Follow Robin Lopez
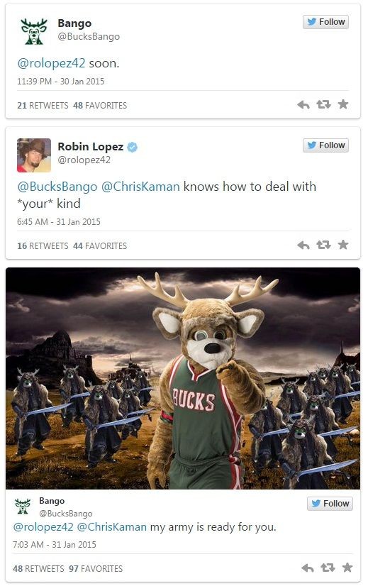Image resolution: width=368 pixels, height=586 pixels. 325,145
